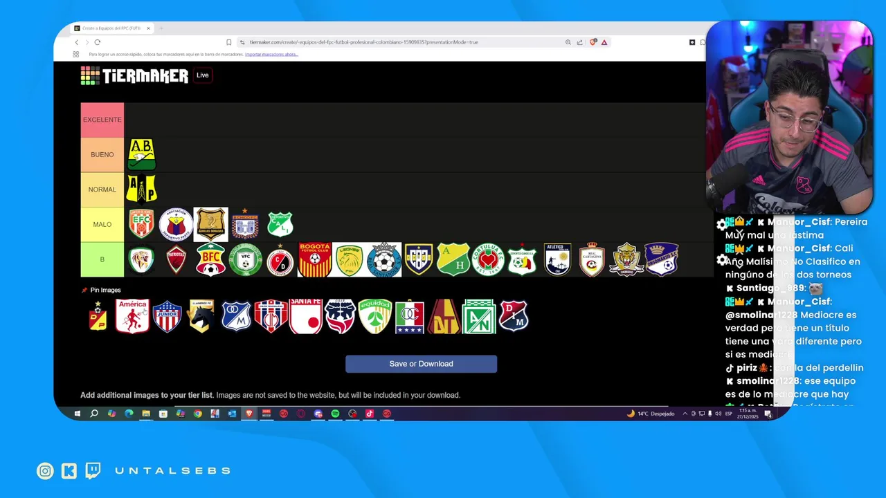Go back with browser back arrow

pyautogui.click(x=77, y=42)
